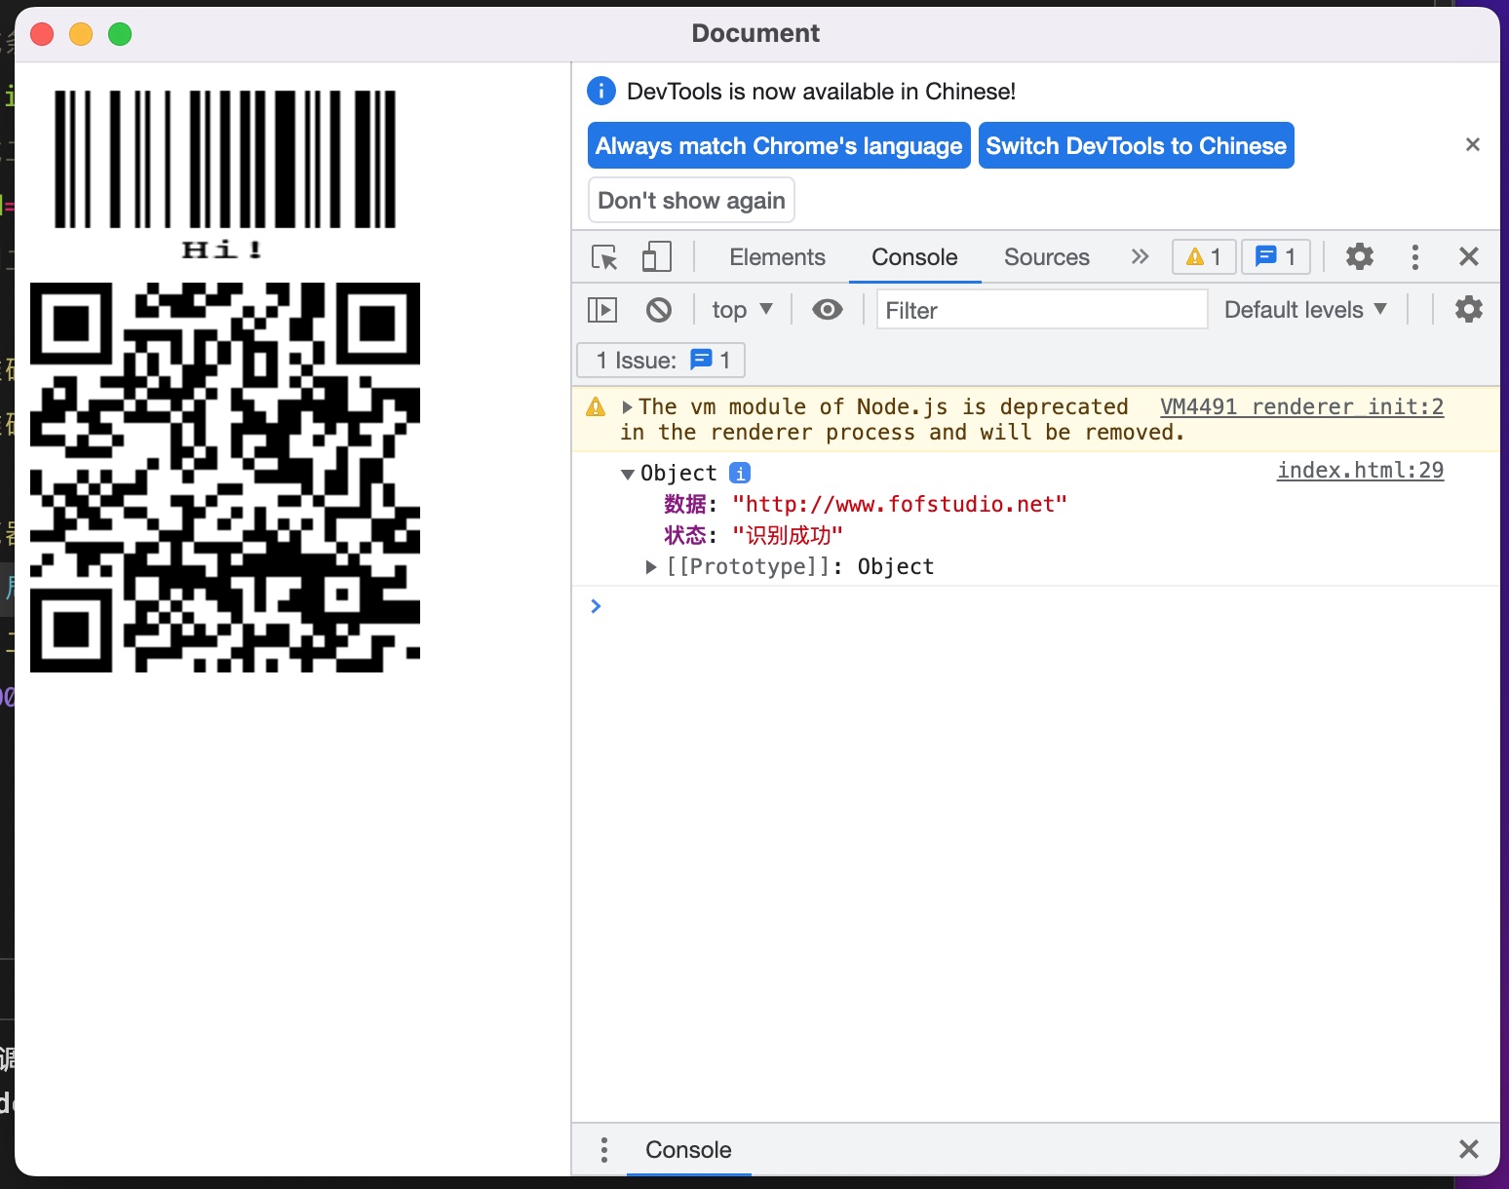This screenshot has height=1189, width=1509.
Task: Activate the inspect element picker icon
Action: click(604, 257)
